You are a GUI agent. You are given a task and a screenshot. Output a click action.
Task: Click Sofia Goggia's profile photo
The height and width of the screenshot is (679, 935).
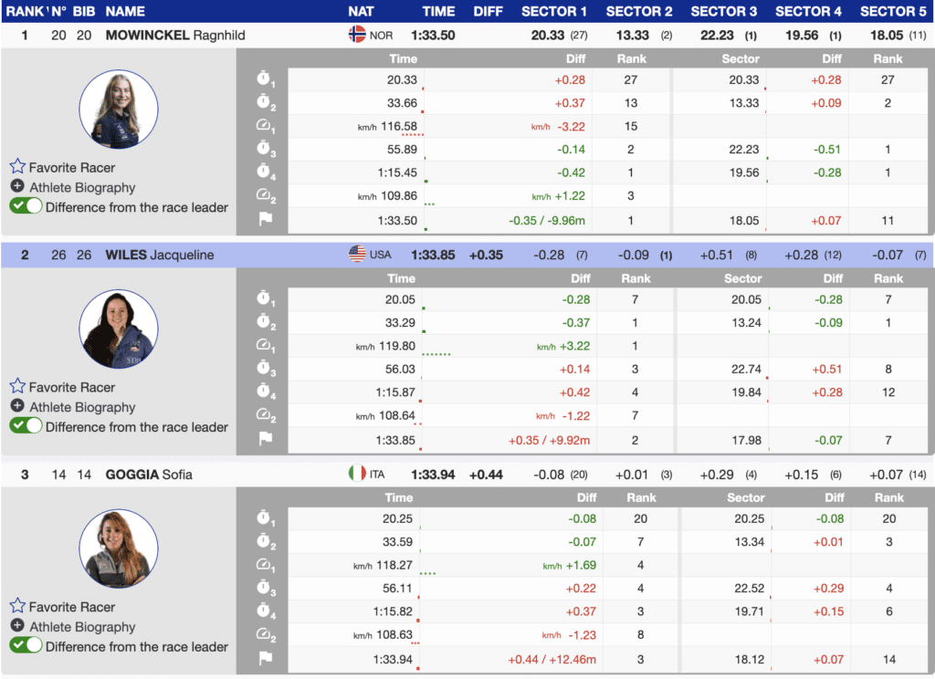[118, 548]
